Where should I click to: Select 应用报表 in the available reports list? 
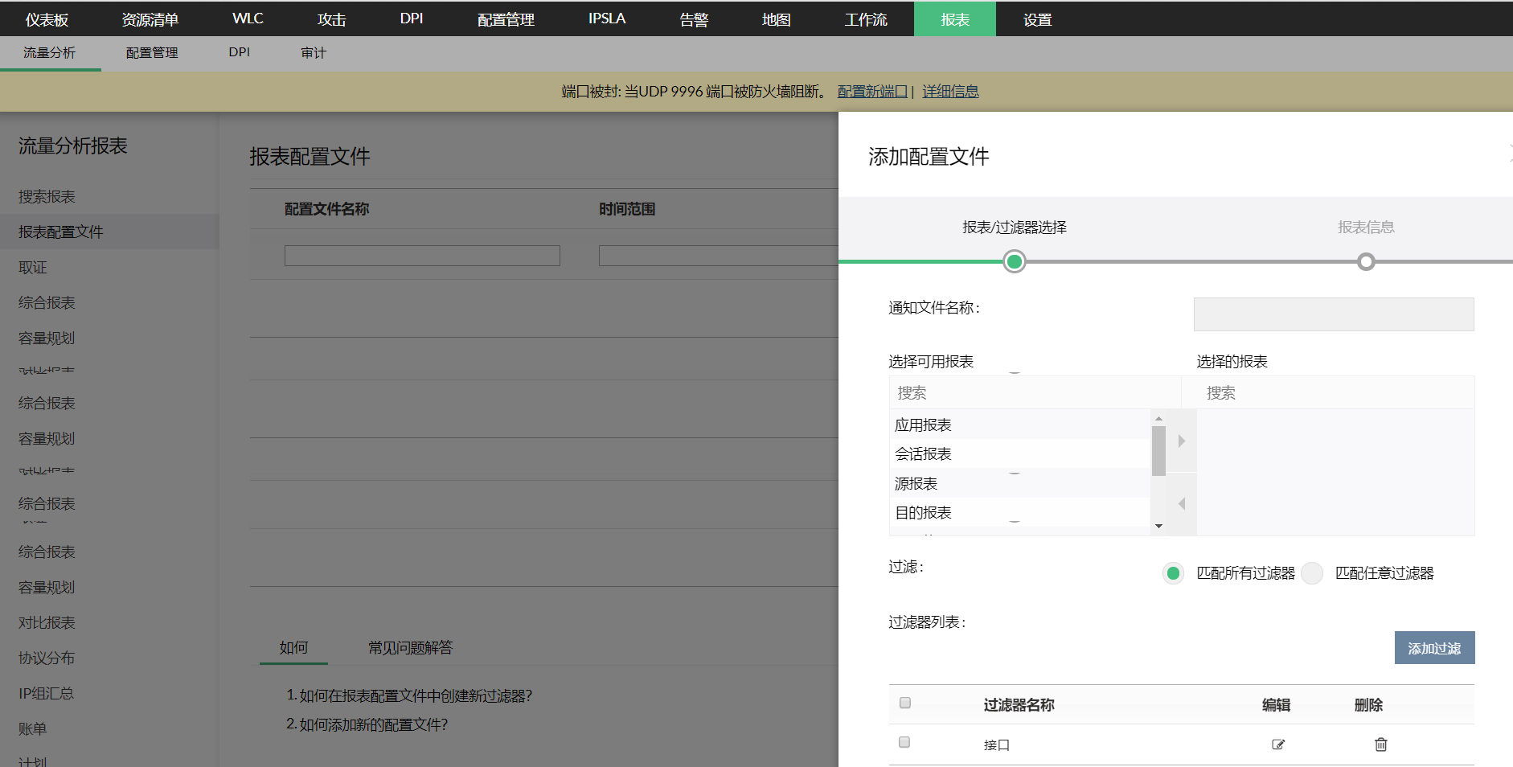[x=923, y=425]
